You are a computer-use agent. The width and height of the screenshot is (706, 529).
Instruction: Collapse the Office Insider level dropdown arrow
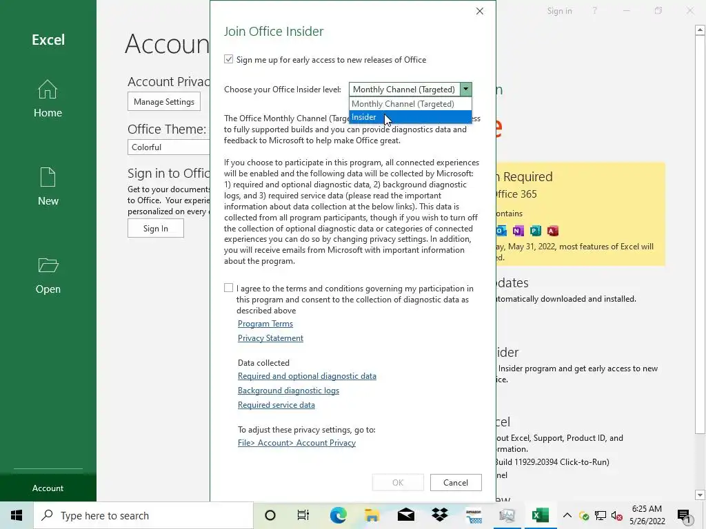[x=466, y=89]
